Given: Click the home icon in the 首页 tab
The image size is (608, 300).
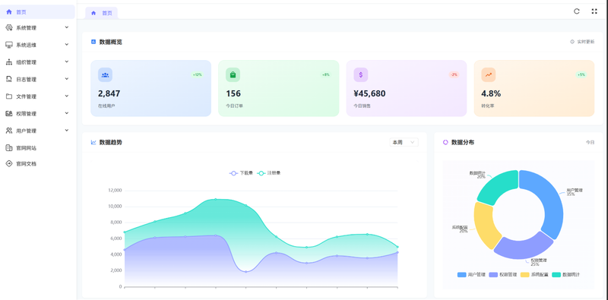Looking at the screenshot, I should 93,13.
